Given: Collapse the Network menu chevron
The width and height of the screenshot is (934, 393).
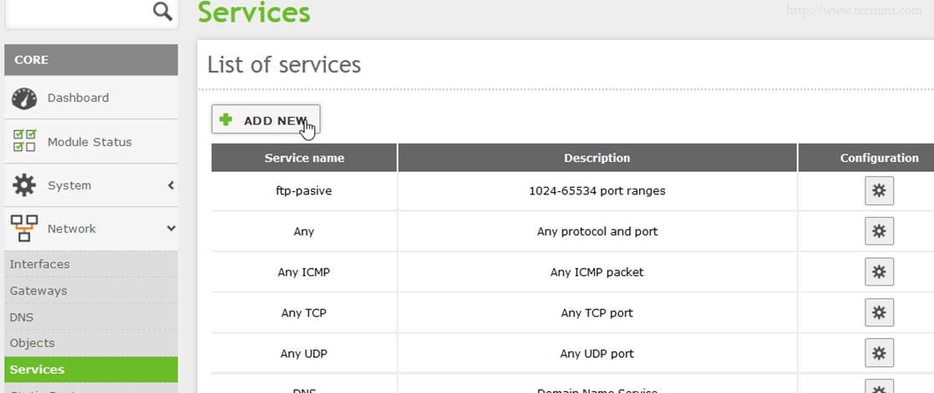Looking at the screenshot, I should [170, 229].
